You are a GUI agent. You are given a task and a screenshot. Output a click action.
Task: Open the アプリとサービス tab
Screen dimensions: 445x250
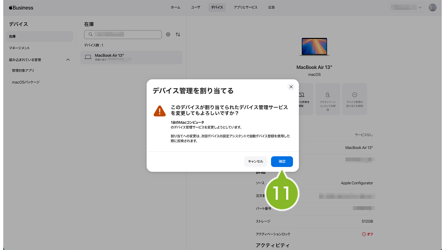tap(245, 7)
